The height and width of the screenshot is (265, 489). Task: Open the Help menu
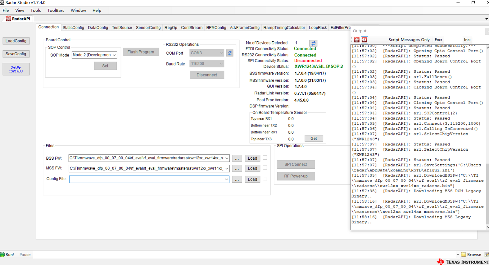click(x=97, y=10)
